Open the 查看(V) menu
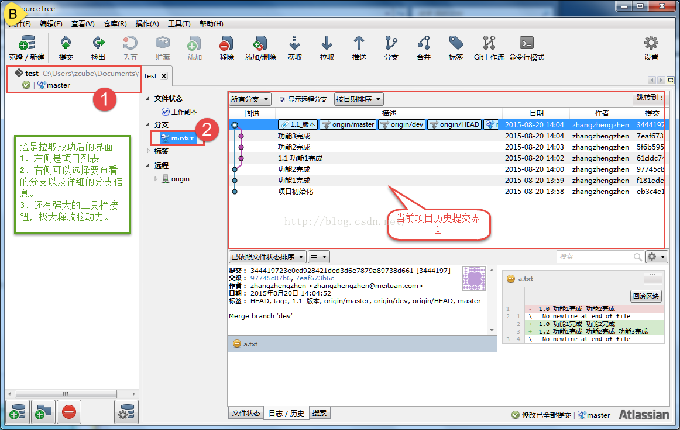Image resolution: width=680 pixels, height=430 pixels. click(83, 24)
